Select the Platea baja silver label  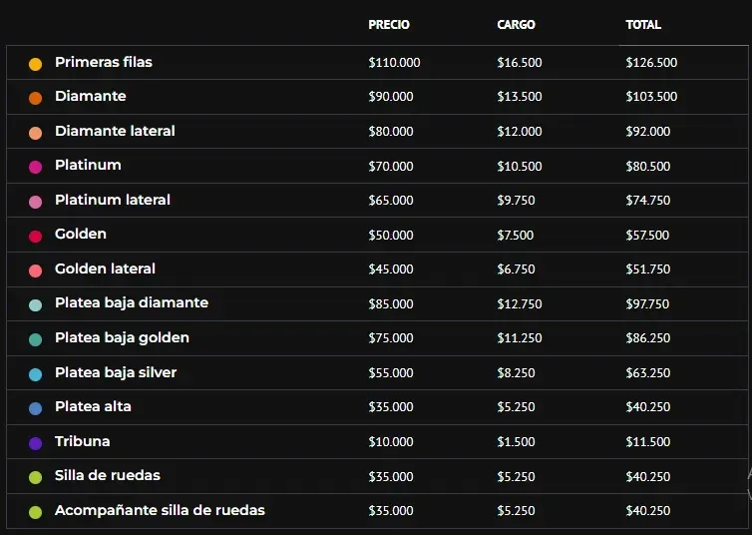tap(116, 372)
